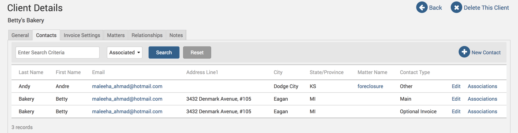518x133 pixels.
Task: Open Associations for the Dodge City contact
Action: point(482,86)
